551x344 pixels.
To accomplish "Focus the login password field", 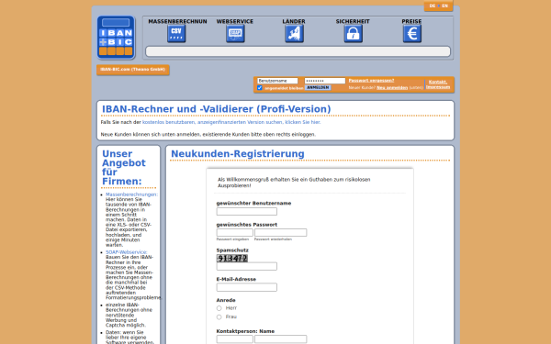I will [325, 81].
